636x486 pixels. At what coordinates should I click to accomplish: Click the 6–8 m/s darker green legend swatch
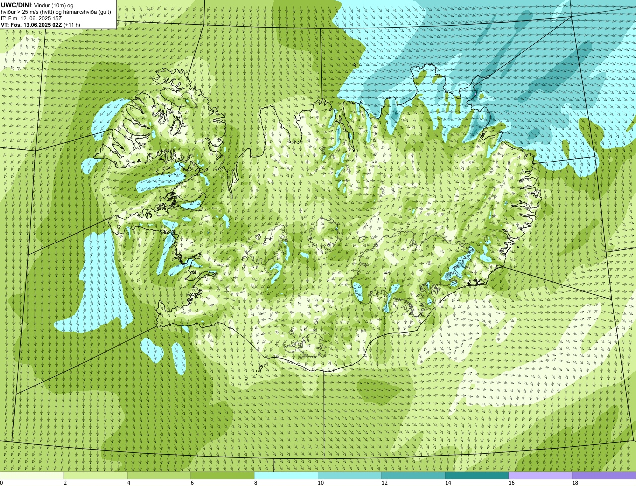223,476
